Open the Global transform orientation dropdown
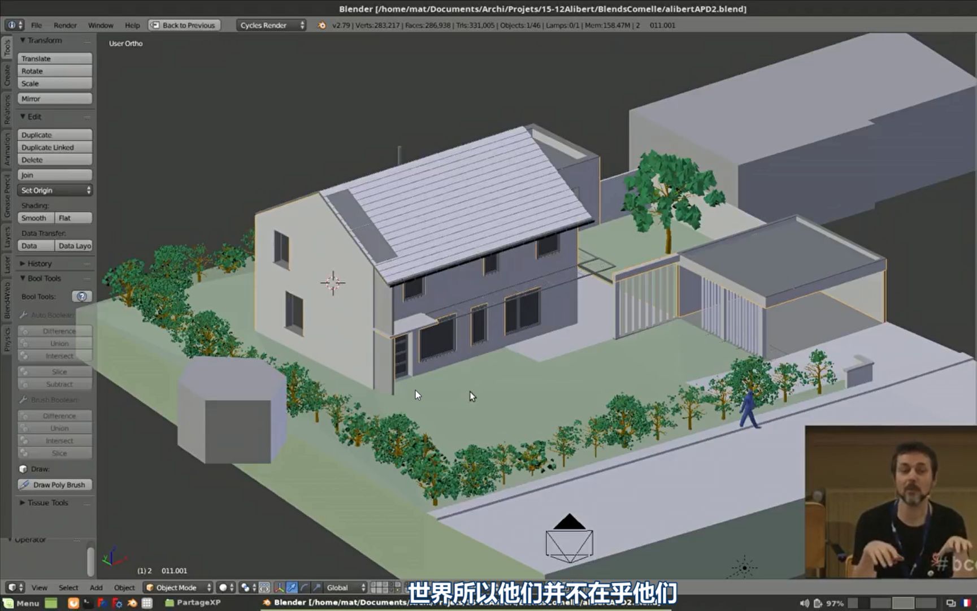The image size is (977, 611). [x=342, y=587]
